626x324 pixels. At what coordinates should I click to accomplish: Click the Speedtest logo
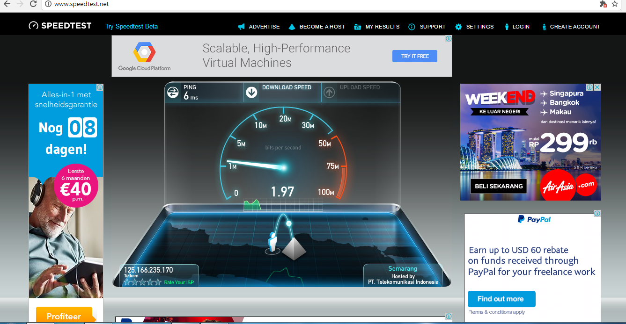coord(60,26)
